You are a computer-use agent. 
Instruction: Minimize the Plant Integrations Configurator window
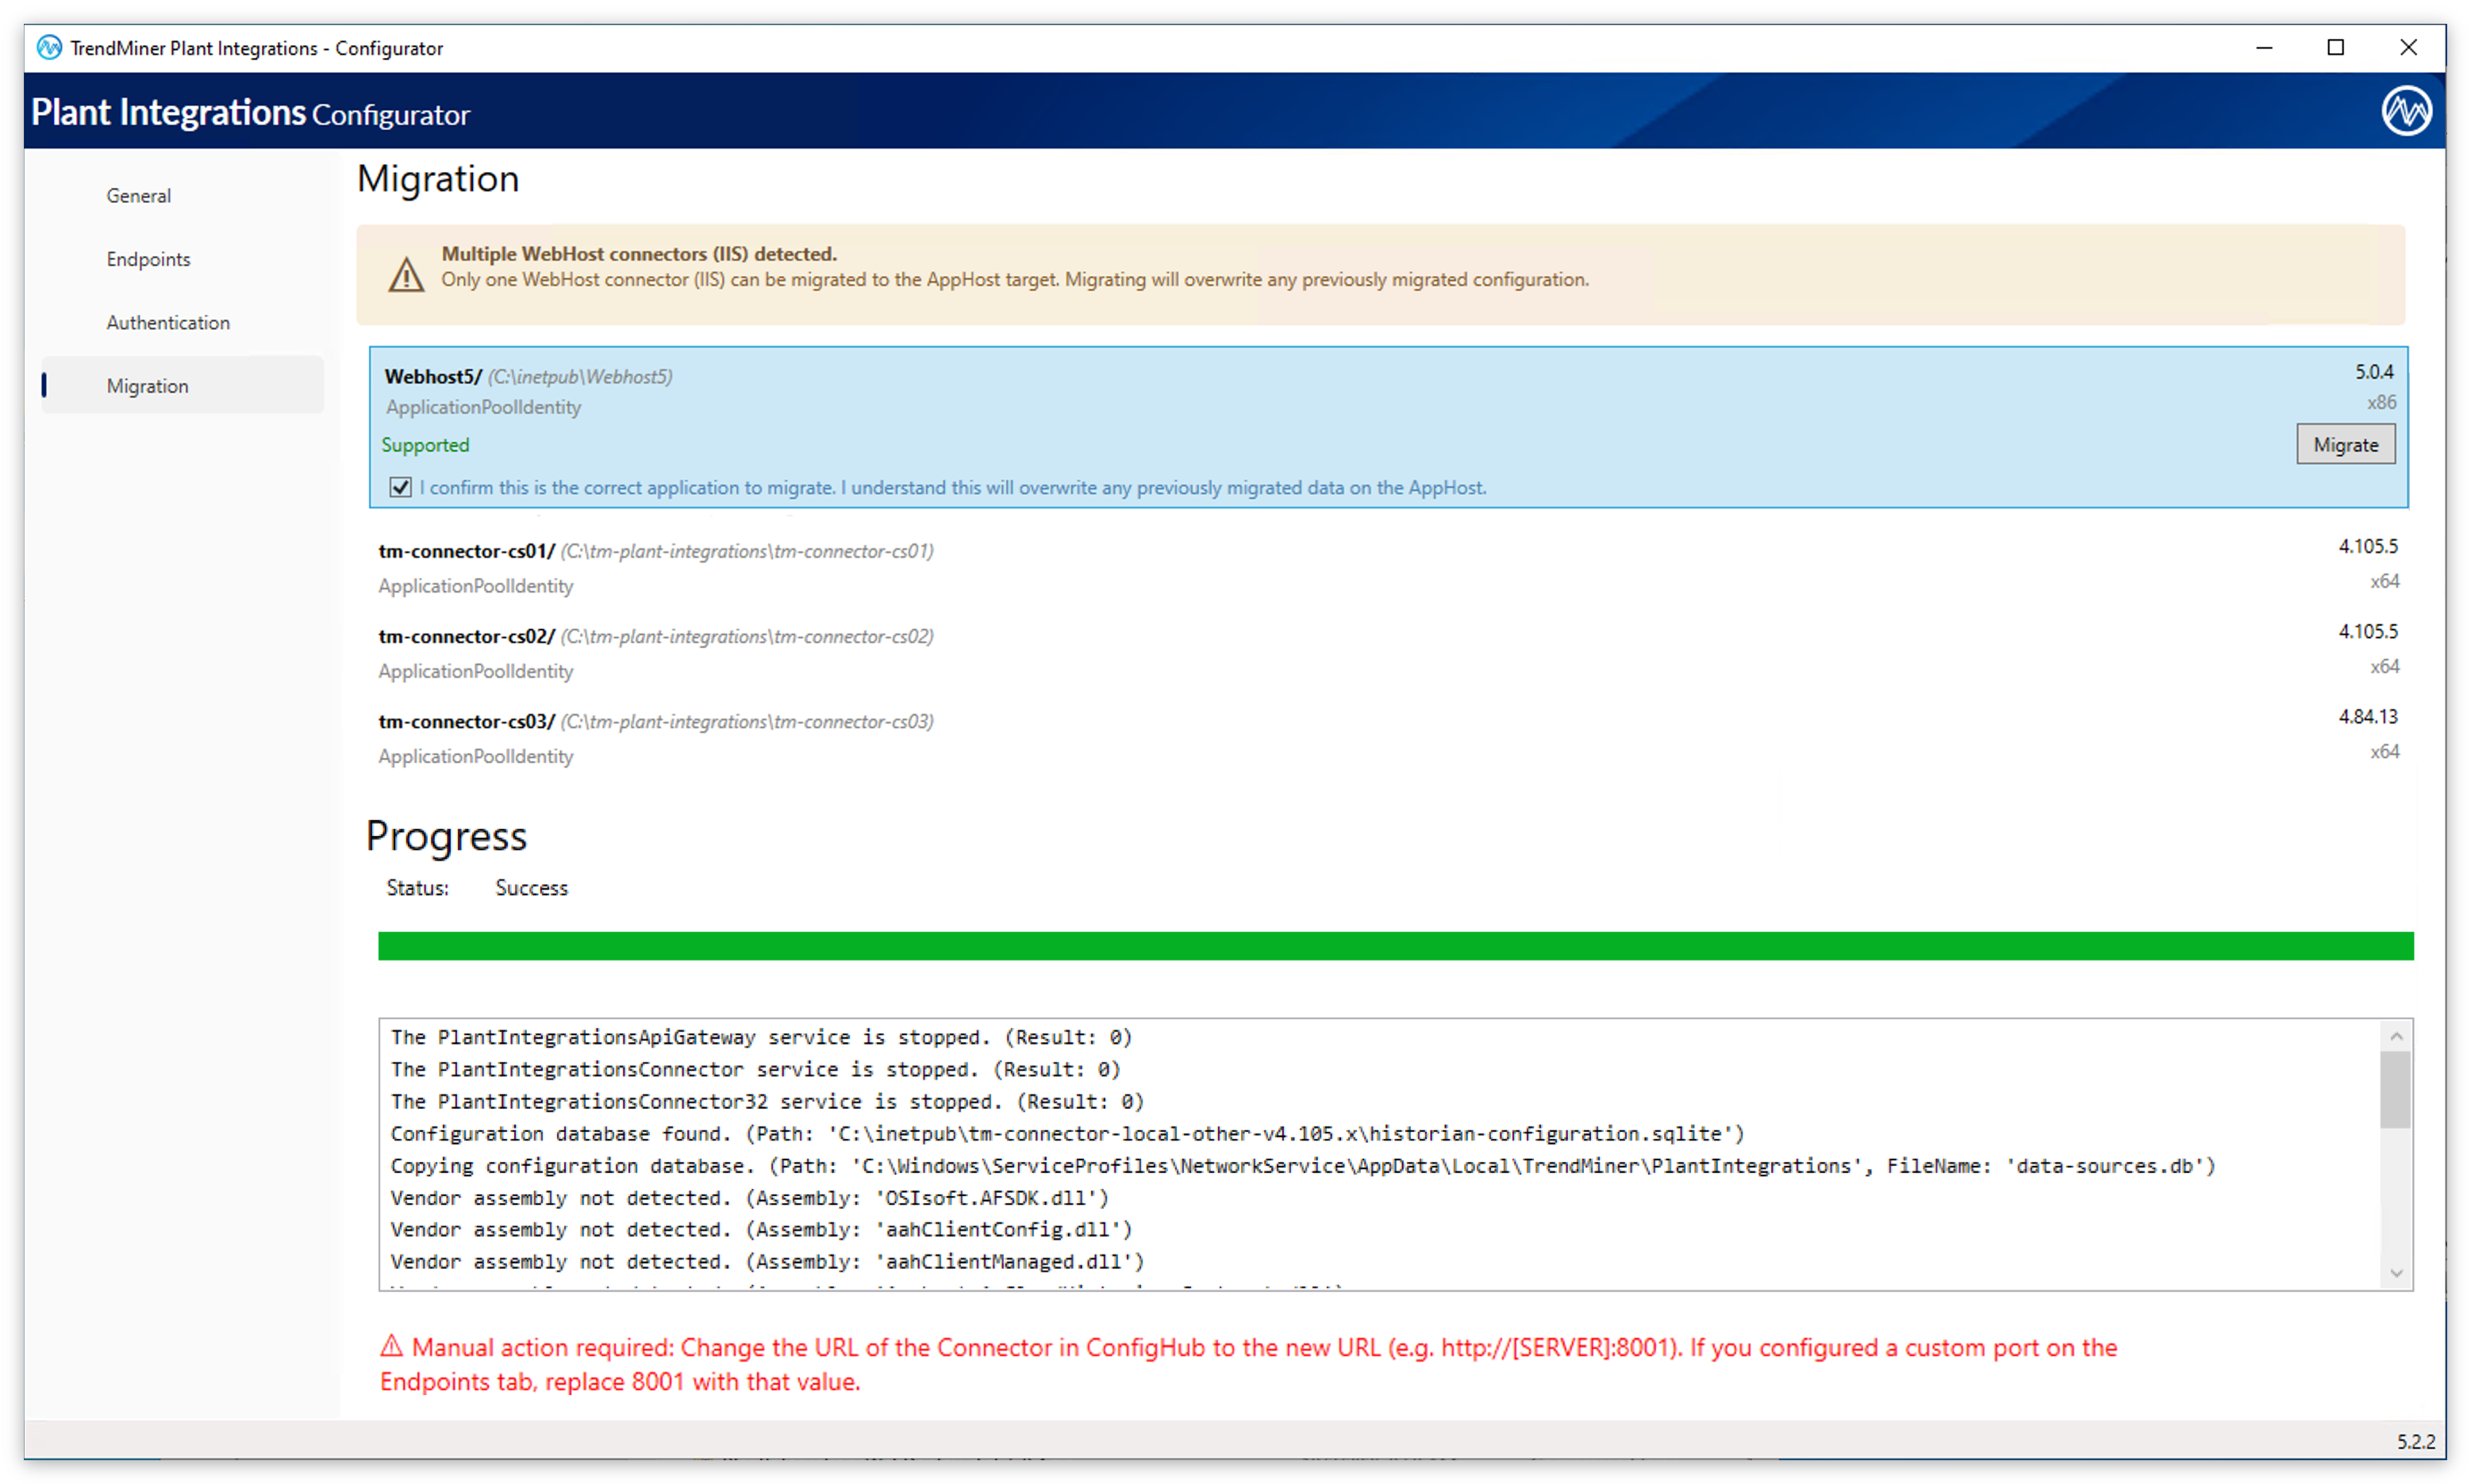tap(2264, 47)
